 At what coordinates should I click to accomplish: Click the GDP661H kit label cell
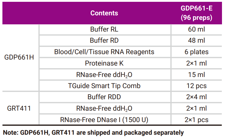tap(19, 57)
